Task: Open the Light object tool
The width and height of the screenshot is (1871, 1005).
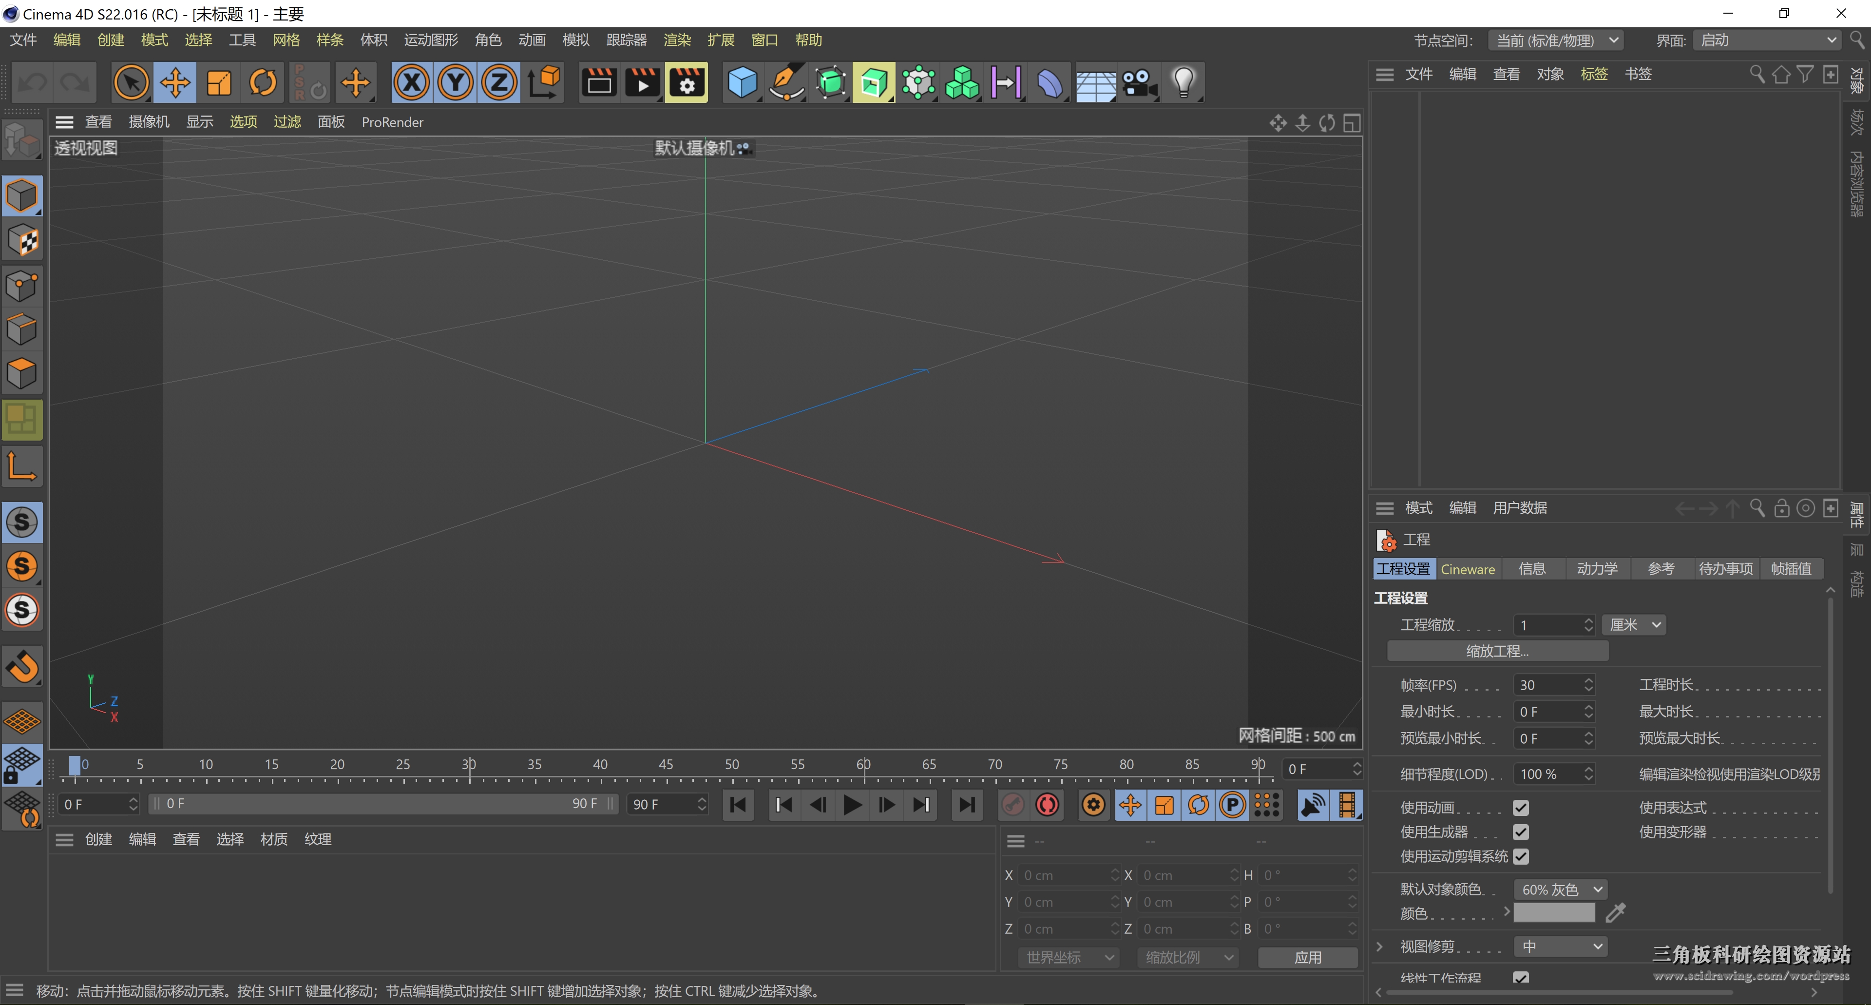Action: pyautogui.click(x=1184, y=82)
